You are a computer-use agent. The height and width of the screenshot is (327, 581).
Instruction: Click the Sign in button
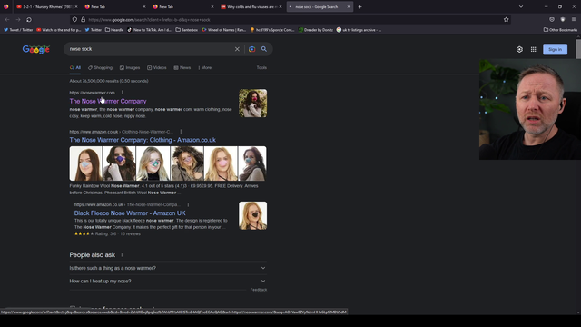pyautogui.click(x=555, y=49)
